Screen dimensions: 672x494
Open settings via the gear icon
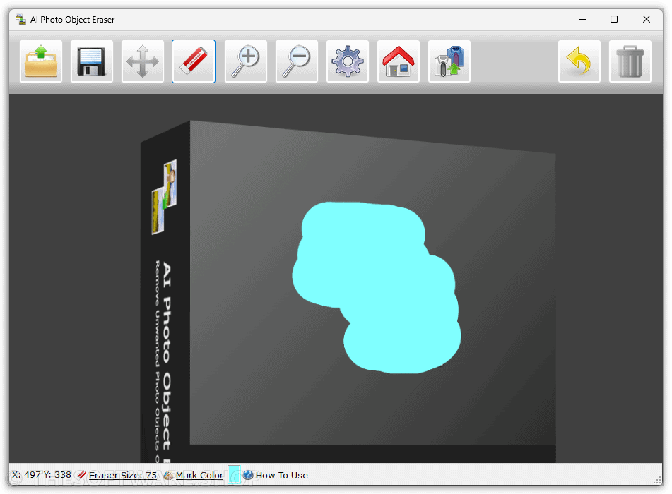(348, 61)
